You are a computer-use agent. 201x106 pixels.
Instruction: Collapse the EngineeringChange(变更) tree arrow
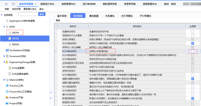coord(4,62)
